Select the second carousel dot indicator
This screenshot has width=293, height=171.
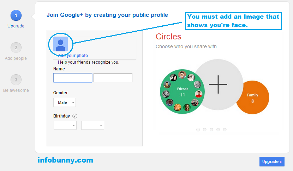pyautogui.click(x=205, y=129)
